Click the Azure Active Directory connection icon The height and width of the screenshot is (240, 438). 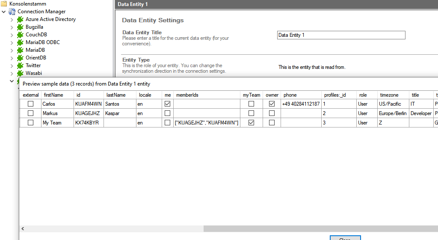tap(20, 19)
